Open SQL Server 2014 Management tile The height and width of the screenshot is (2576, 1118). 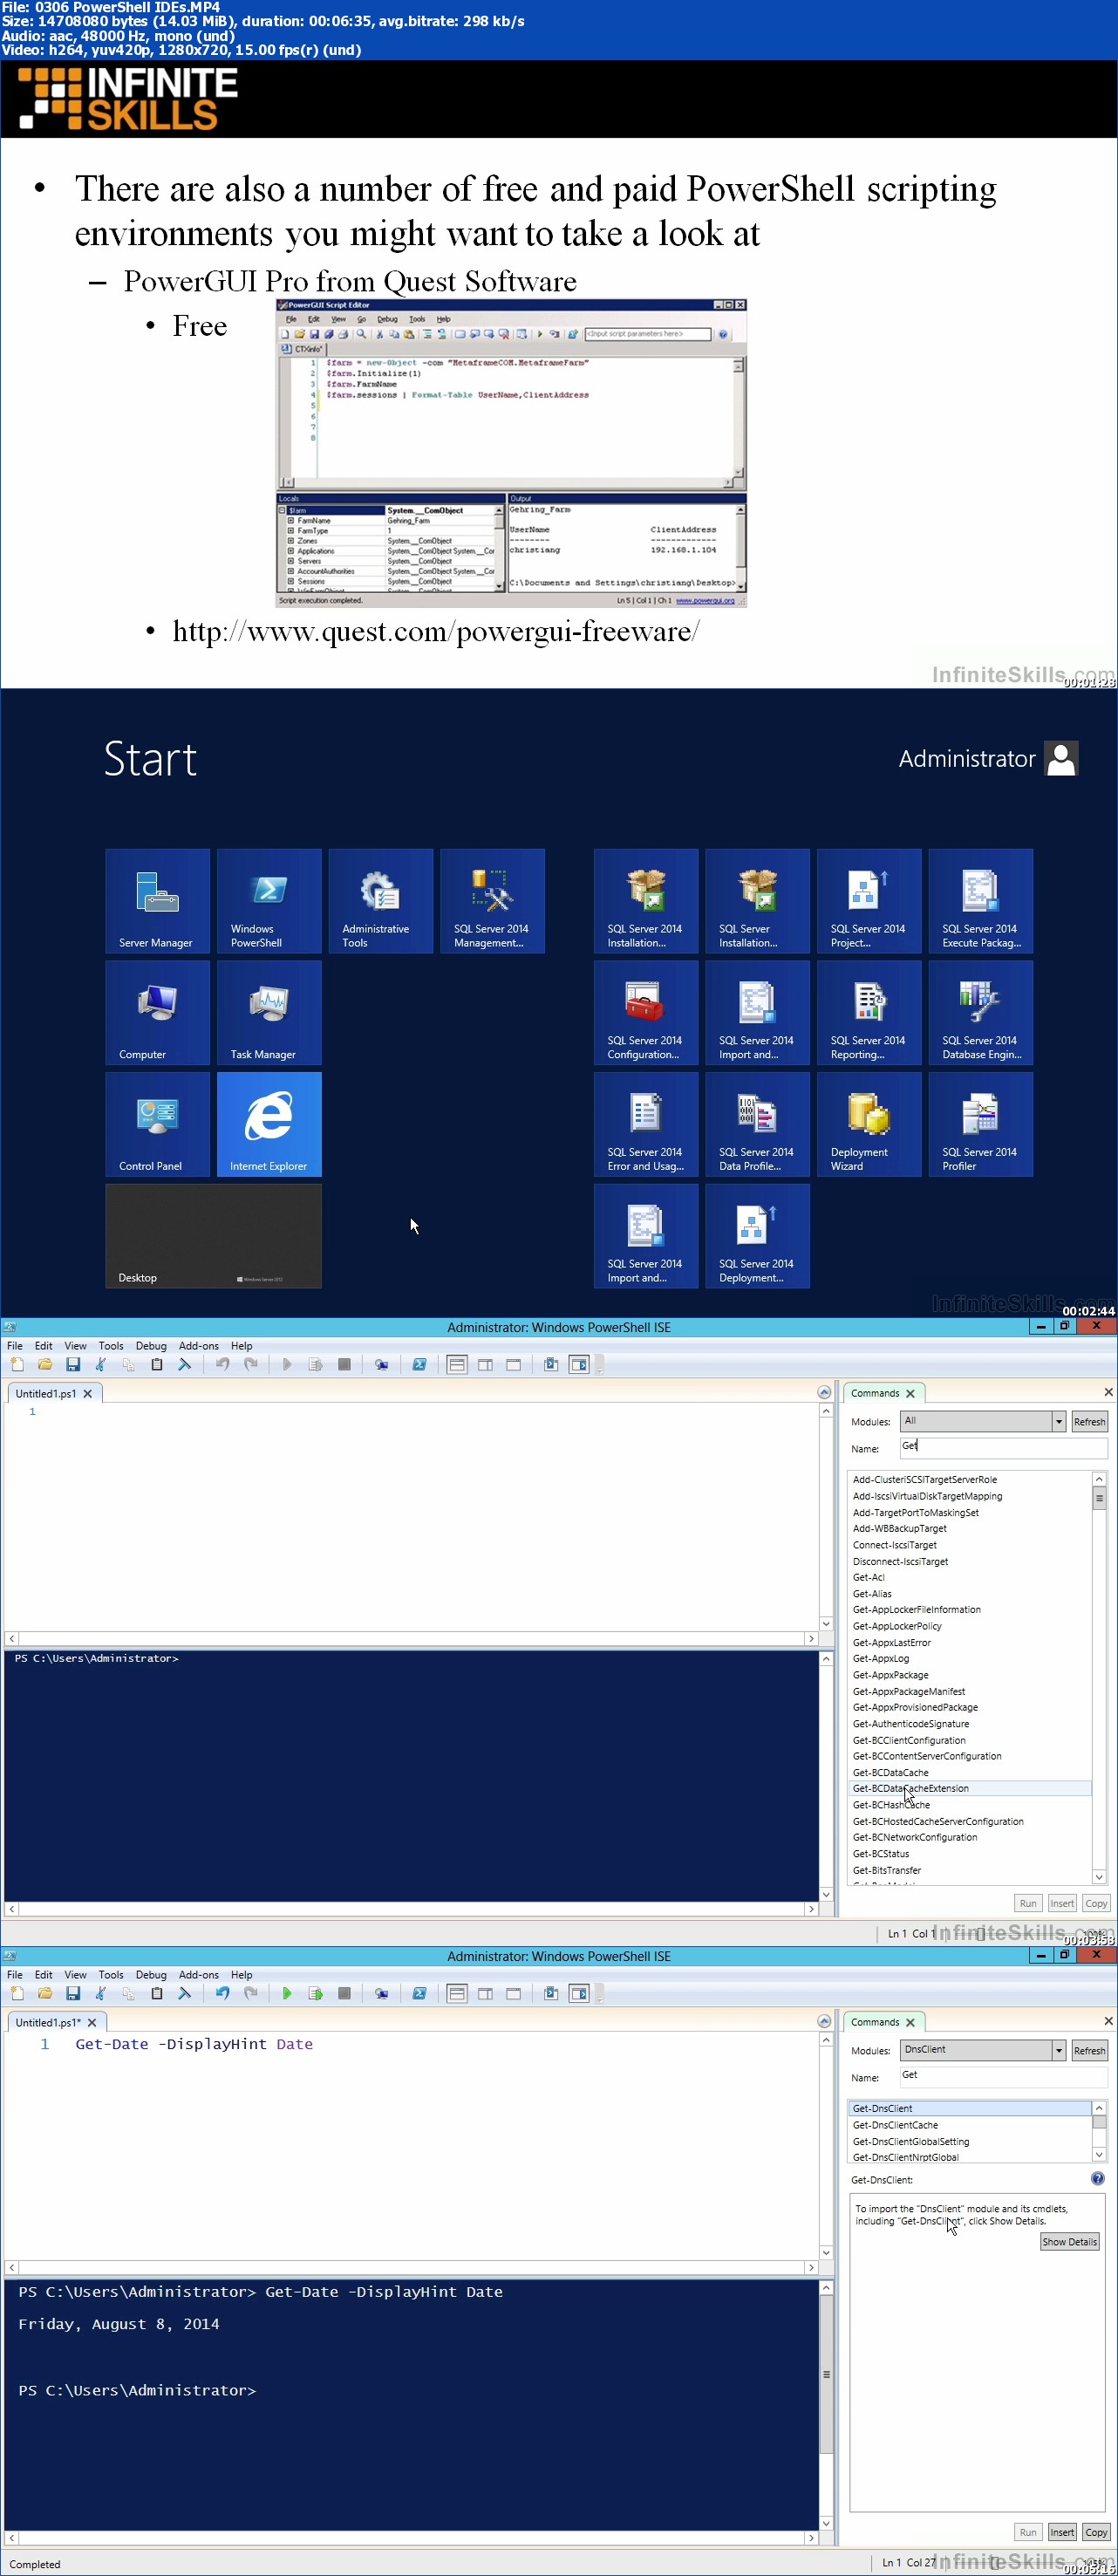pyautogui.click(x=492, y=901)
